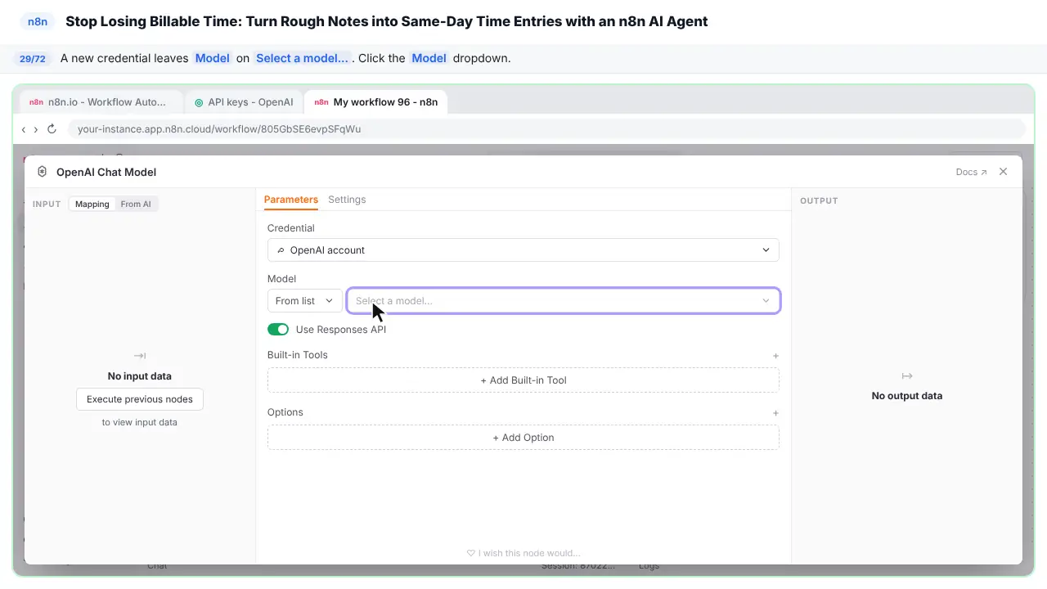This screenshot has width=1047, height=589.
Task: Switch input view to Mapping
Action: (92, 204)
